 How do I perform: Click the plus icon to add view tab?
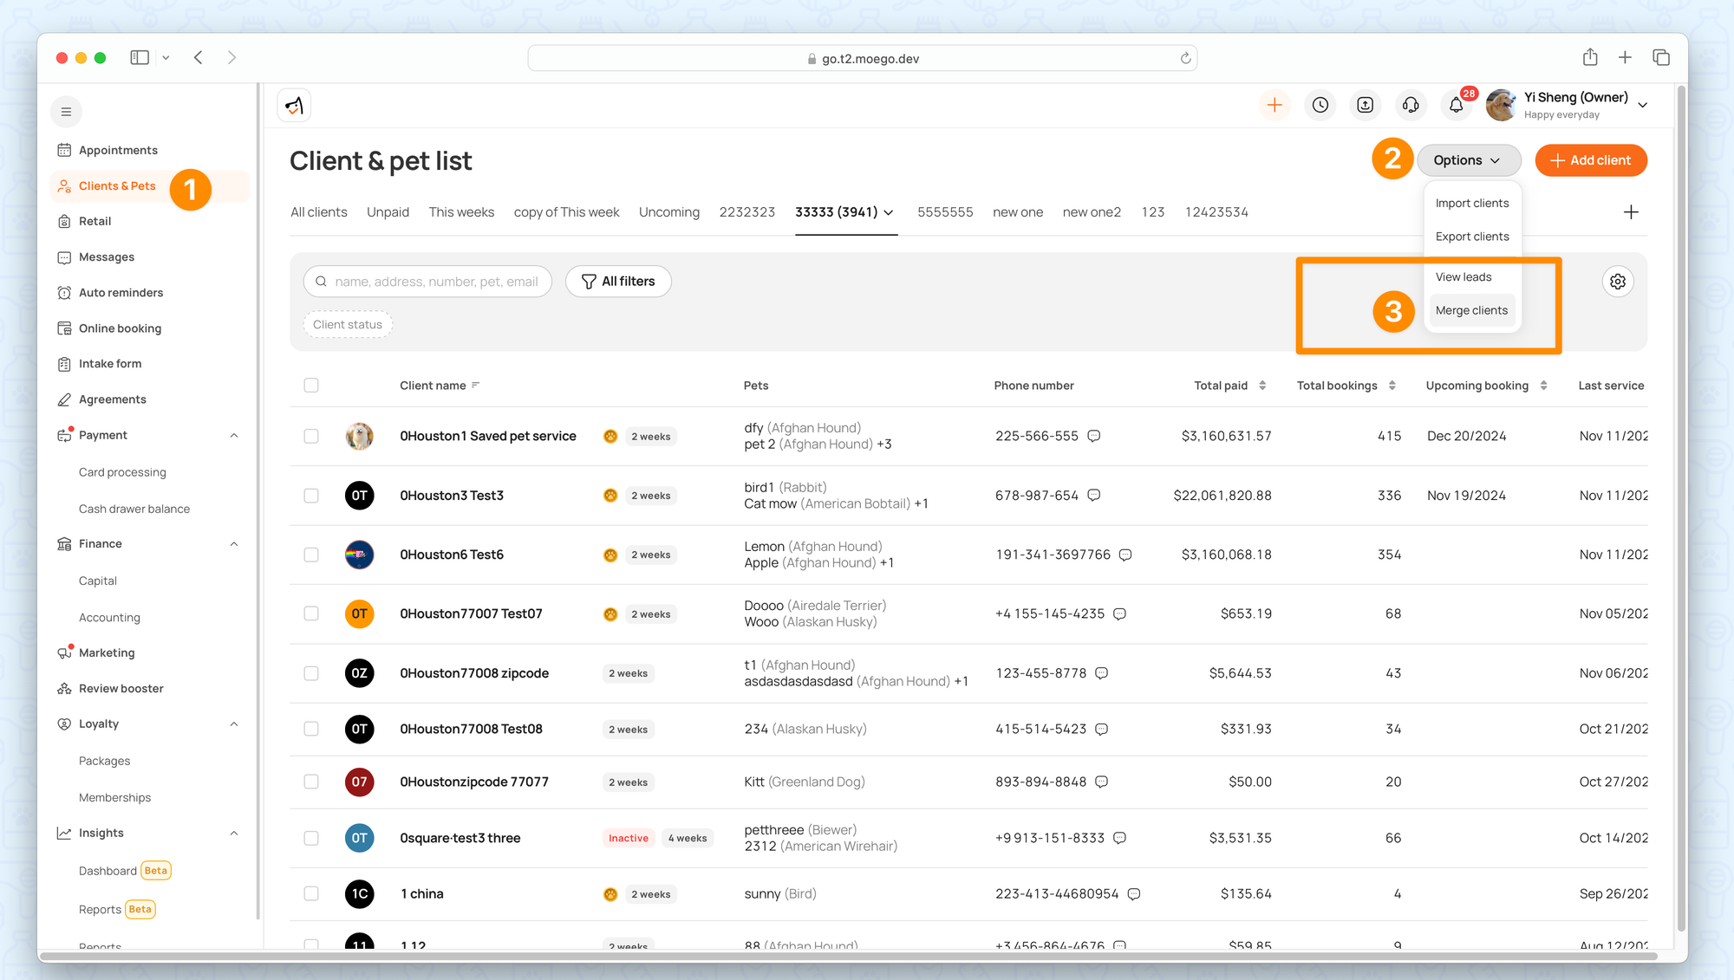pyautogui.click(x=1631, y=212)
